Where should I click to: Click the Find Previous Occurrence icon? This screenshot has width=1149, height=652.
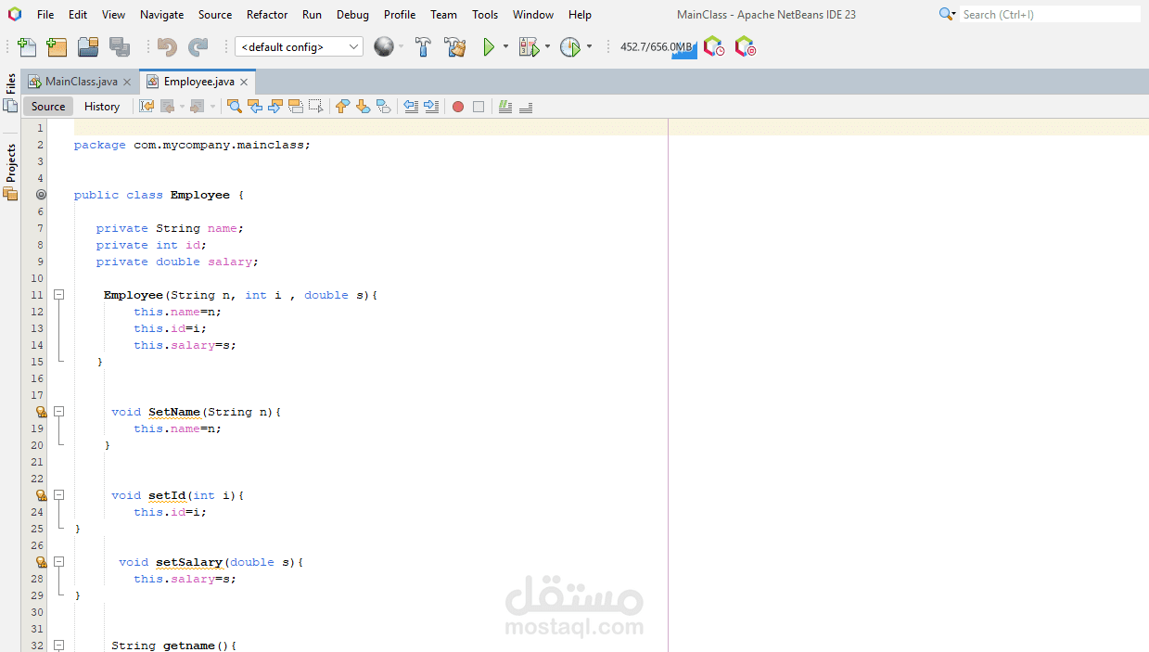pyautogui.click(x=255, y=107)
